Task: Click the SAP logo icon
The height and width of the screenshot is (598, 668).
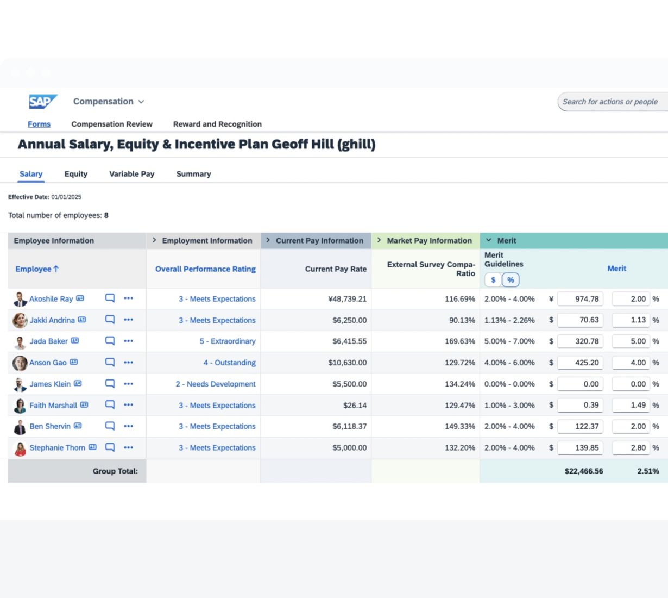Action: pyautogui.click(x=42, y=102)
